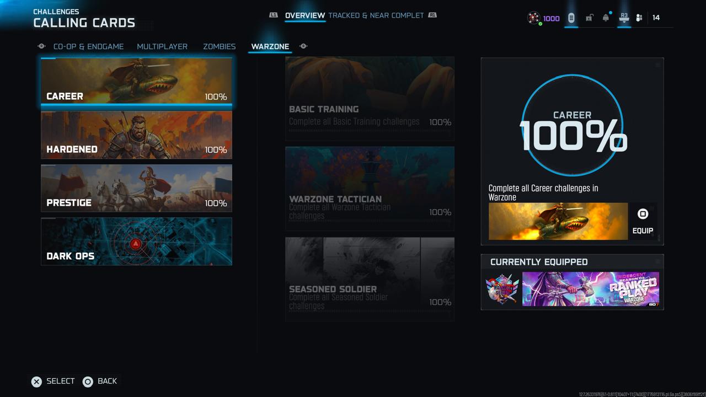Open the Tracked & Near Complete tab
Image resolution: width=706 pixels, height=397 pixels.
376,15
